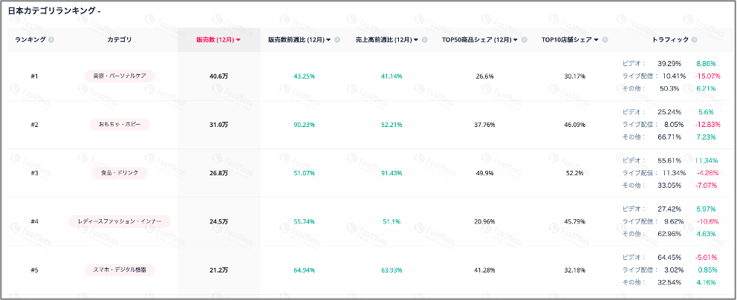Viewport: 737px width, 300px height.
Task: Click sort arrow on TOP10店舗シェア column
Action: 597,39
